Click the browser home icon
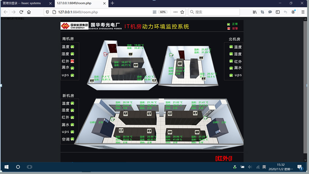Image resolution: width=309 pixels, height=174 pixels. (29, 12)
